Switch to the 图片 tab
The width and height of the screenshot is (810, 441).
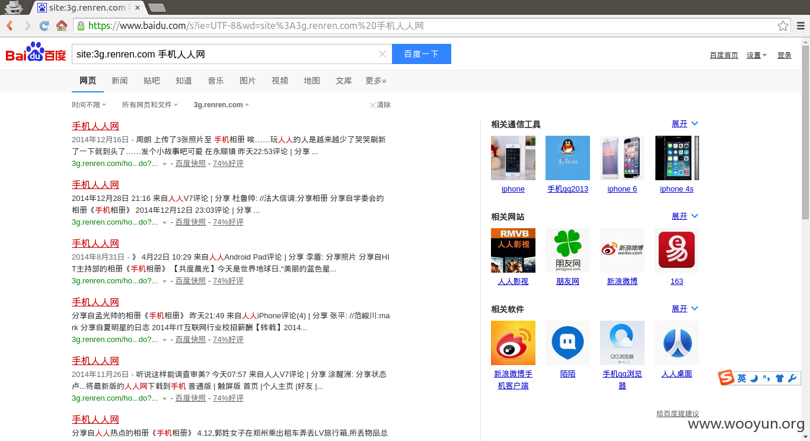click(248, 81)
